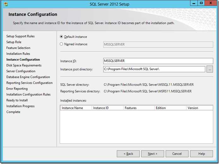Select the Reporting Services Configuration step
219x164 pixels.
29,83
